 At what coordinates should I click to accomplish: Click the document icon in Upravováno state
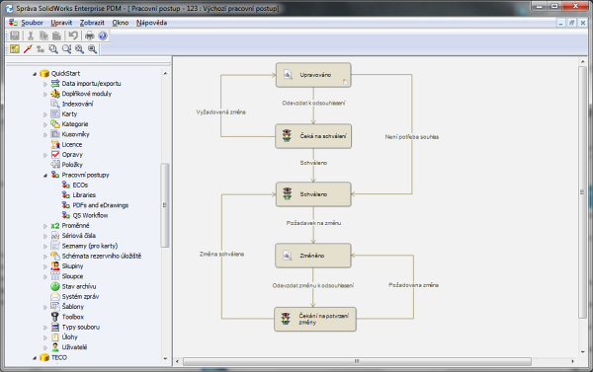tap(288, 74)
